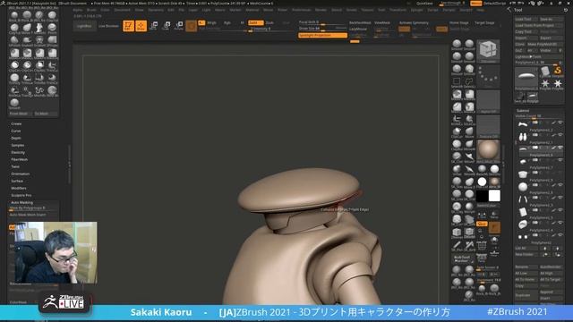Select the Smooth brush in left palette
The width and height of the screenshot is (573, 322).
pos(14,104)
